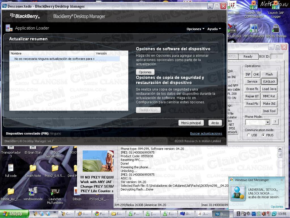This screenshot has width=290, height=218.
Task: Click the volume speaker icon in system tray
Action: click(264, 214)
